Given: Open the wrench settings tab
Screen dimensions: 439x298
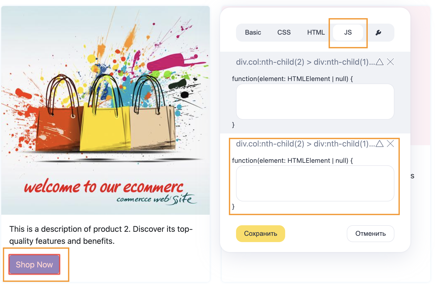Looking at the screenshot, I should click(378, 33).
